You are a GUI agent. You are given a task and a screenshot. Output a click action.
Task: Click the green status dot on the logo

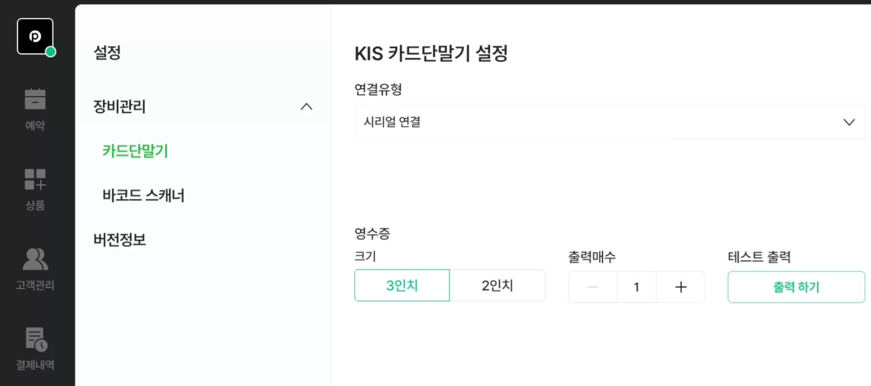pyautogui.click(x=51, y=52)
